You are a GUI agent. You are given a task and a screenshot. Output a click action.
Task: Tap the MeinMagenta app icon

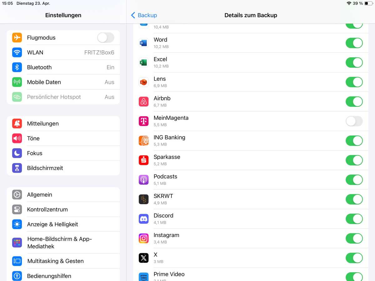click(143, 121)
